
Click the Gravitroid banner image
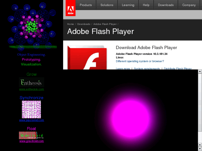tap(31, 135)
